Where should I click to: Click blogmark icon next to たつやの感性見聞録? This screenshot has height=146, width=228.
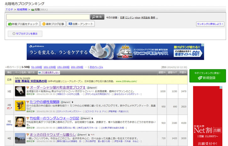tap(66, 102)
